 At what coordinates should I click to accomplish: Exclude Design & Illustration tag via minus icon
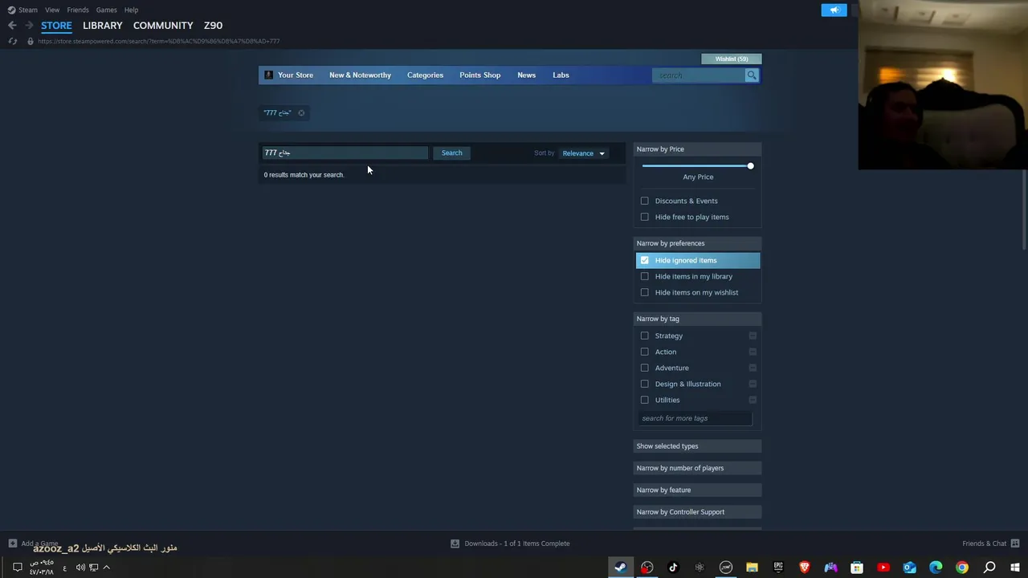[x=753, y=384]
